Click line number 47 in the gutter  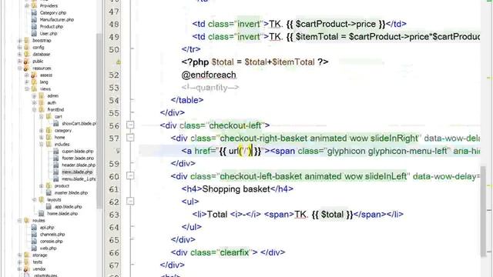click(114, 12)
